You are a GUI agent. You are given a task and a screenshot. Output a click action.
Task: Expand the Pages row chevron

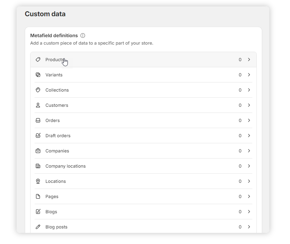pos(249,196)
